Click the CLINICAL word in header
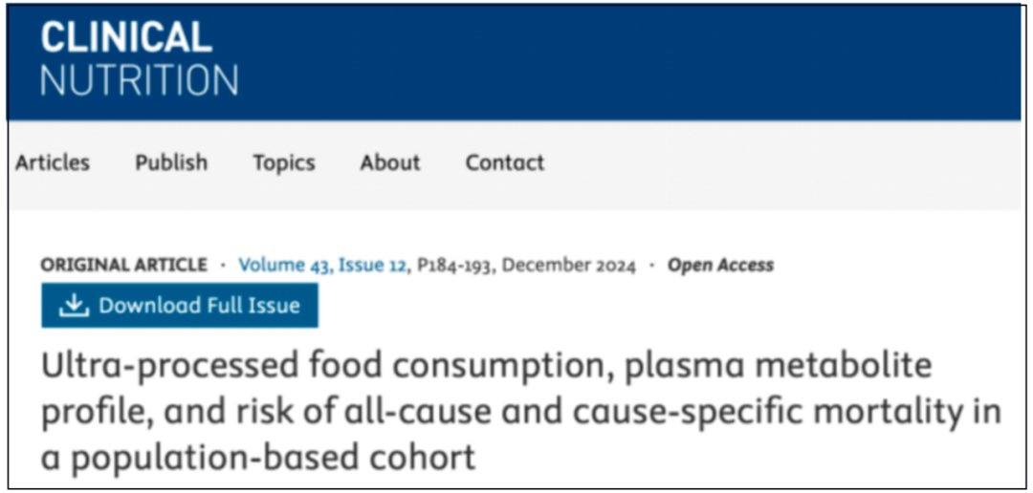Screen dimensions: 1033x493 pos(126,38)
